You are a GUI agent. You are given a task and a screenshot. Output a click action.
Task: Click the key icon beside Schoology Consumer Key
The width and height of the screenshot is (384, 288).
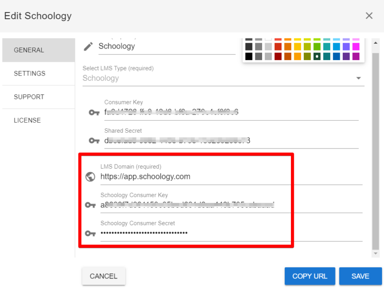pyautogui.click(x=90, y=205)
